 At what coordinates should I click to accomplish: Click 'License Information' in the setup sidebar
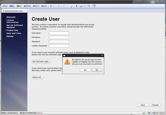click(13, 21)
